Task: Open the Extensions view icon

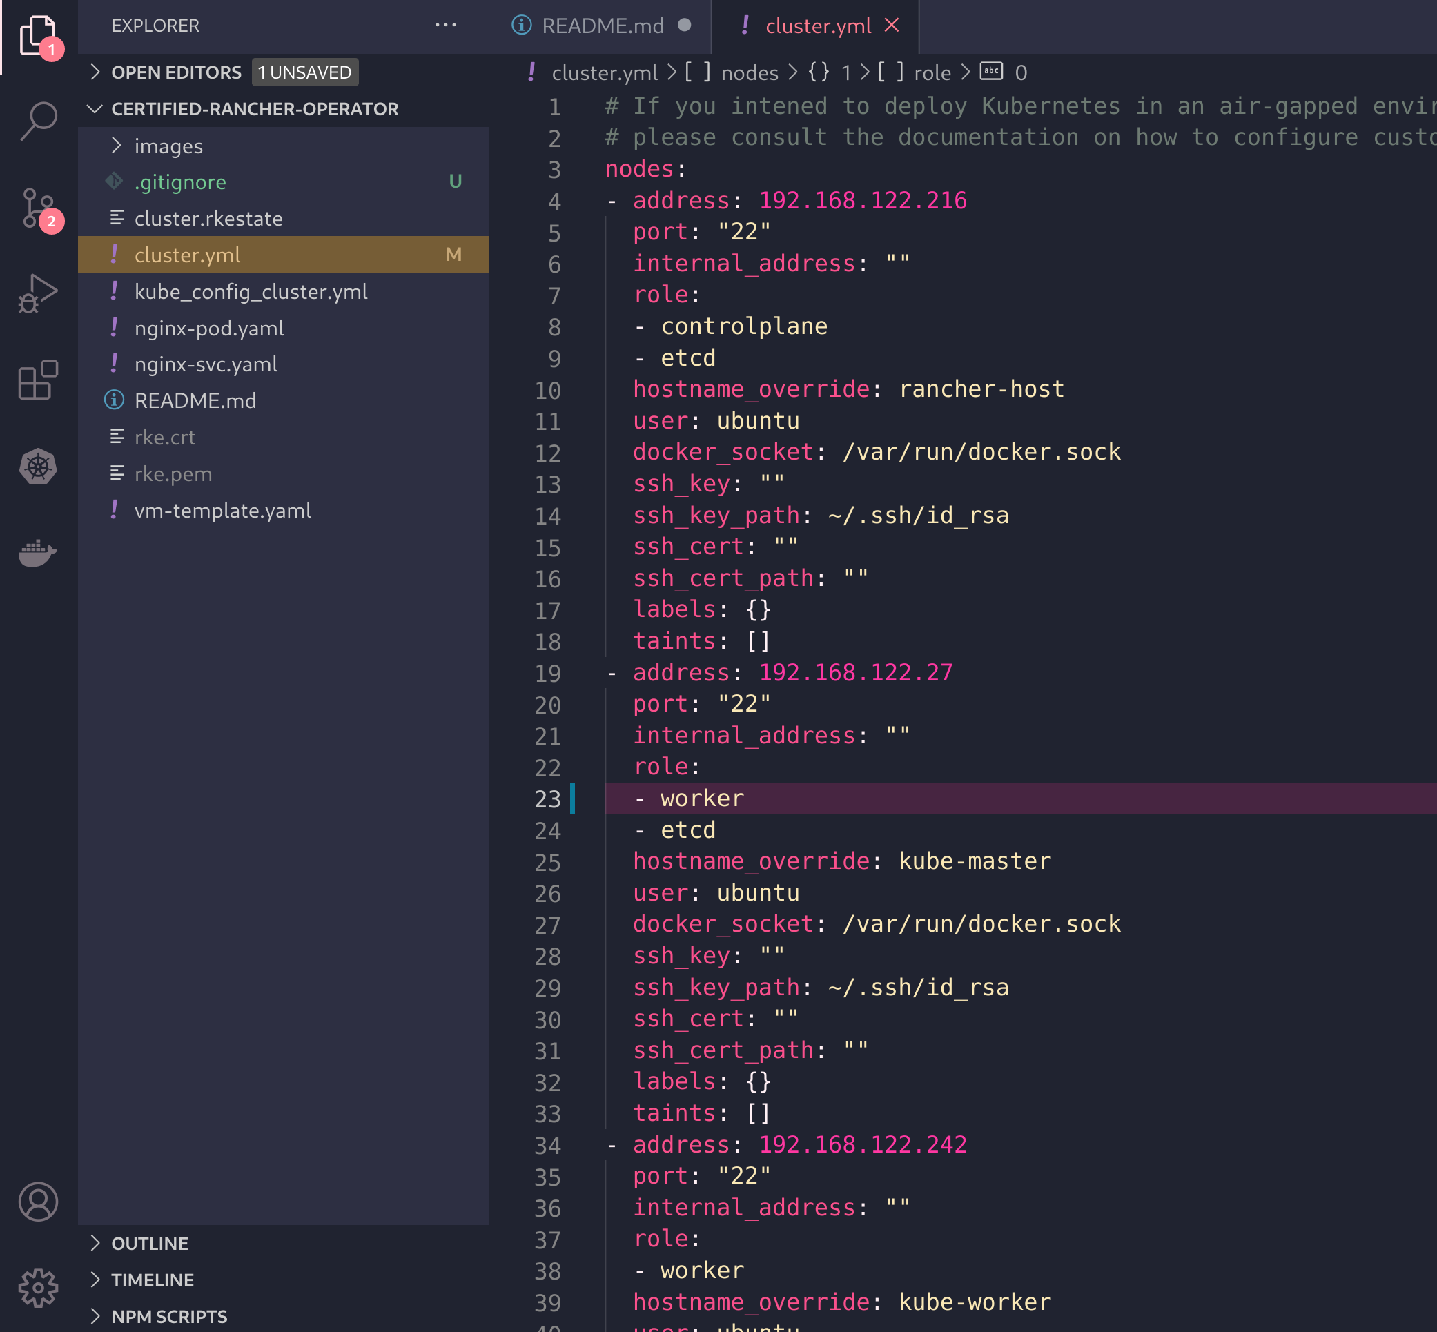Action: click(x=38, y=380)
